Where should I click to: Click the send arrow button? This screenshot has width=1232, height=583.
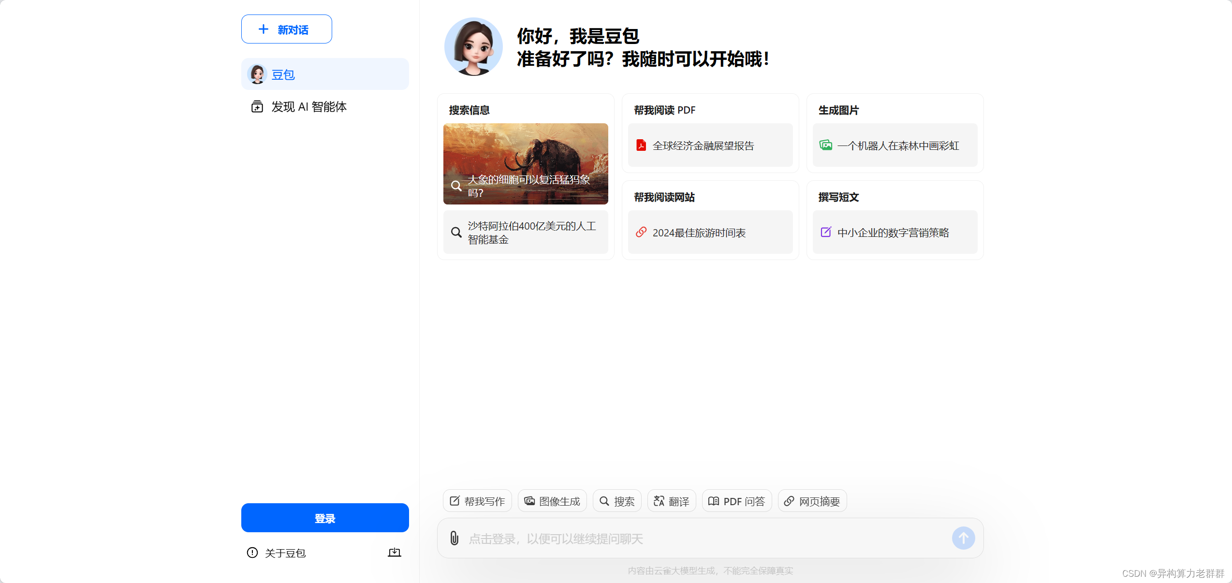tap(963, 538)
